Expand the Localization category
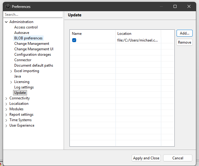199x166 pixels. [6, 104]
